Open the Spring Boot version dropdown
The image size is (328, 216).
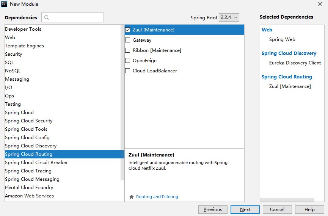[229, 17]
